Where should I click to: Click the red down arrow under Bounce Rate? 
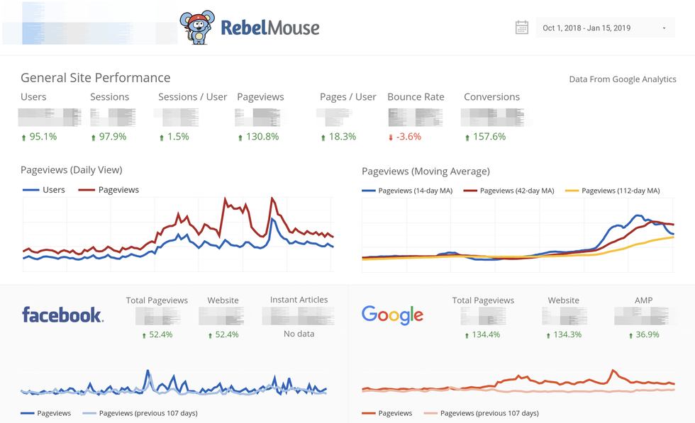tap(390, 137)
